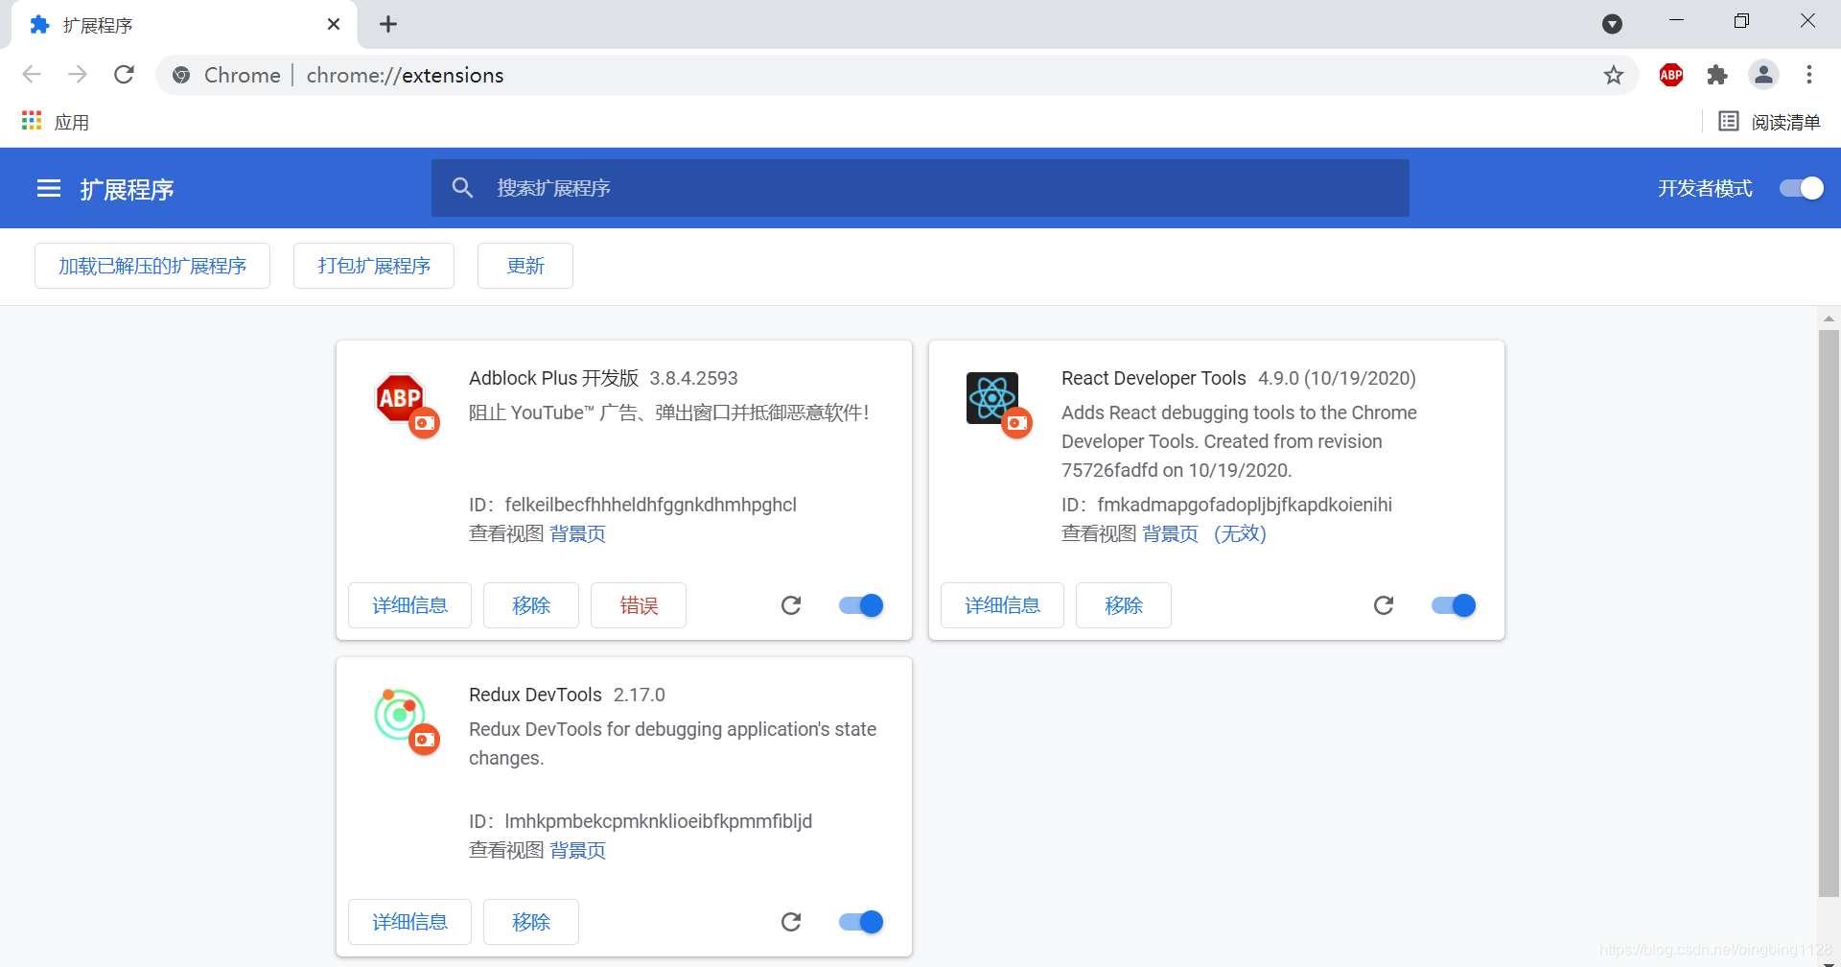Open the extensions hamburger menu
The height and width of the screenshot is (967, 1841).
click(x=49, y=188)
